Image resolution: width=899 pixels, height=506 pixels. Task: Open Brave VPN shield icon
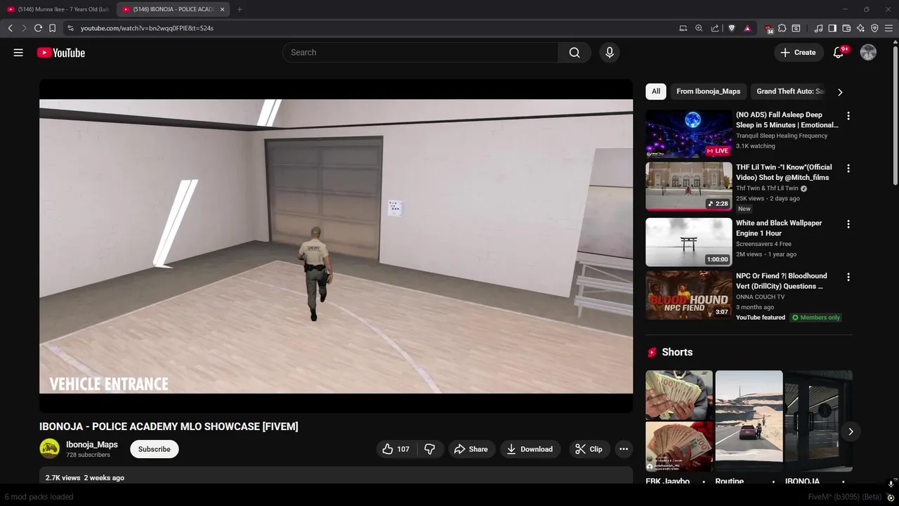click(874, 28)
